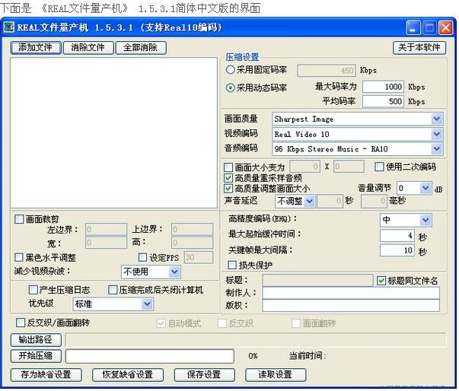Click the empty file list area
459x391 pixels.
pos(113,133)
